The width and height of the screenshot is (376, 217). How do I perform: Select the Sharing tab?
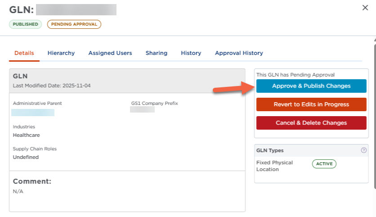(157, 53)
